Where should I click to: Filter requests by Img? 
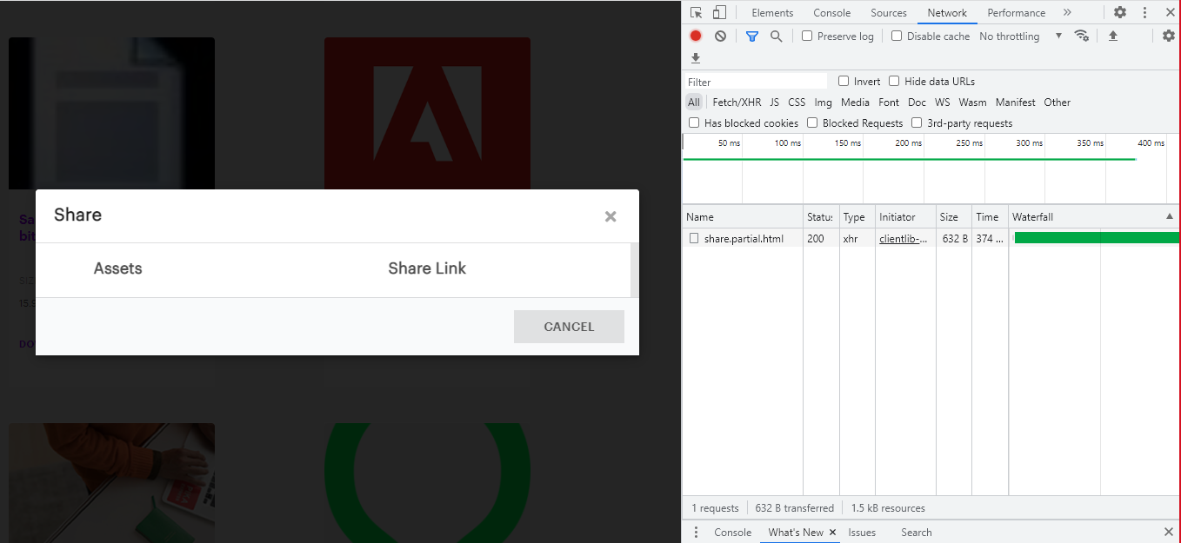coord(823,102)
